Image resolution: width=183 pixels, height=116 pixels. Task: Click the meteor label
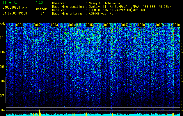click(41, 9)
